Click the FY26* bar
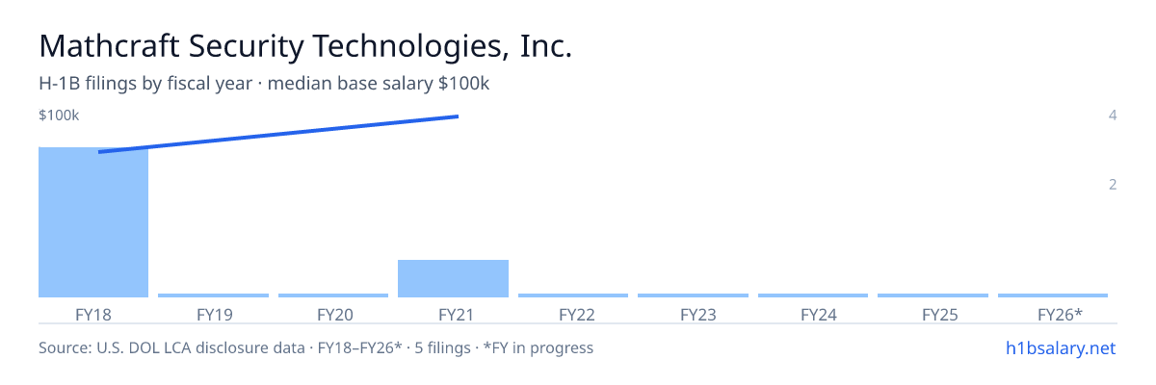The height and width of the screenshot is (385, 1156). 1053,295
